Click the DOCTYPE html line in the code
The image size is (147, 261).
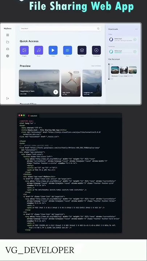26,121
